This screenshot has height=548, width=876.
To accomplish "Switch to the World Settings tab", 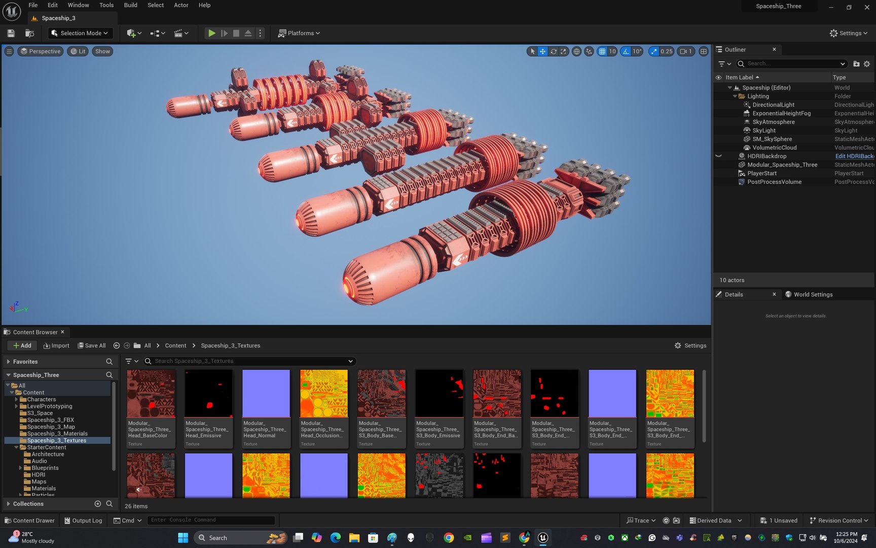I will 809,294.
